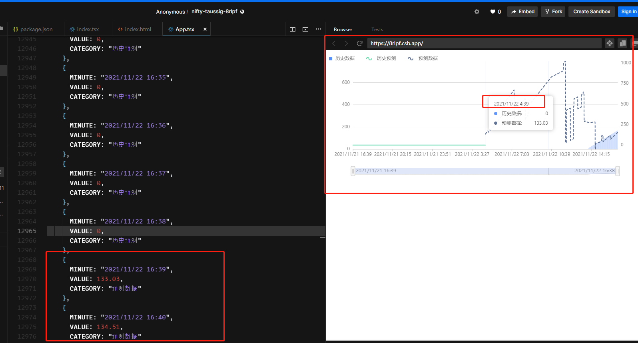Click the Anonymous author link
The height and width of the screenshot is (343, 638).
(x=170, y=12)
